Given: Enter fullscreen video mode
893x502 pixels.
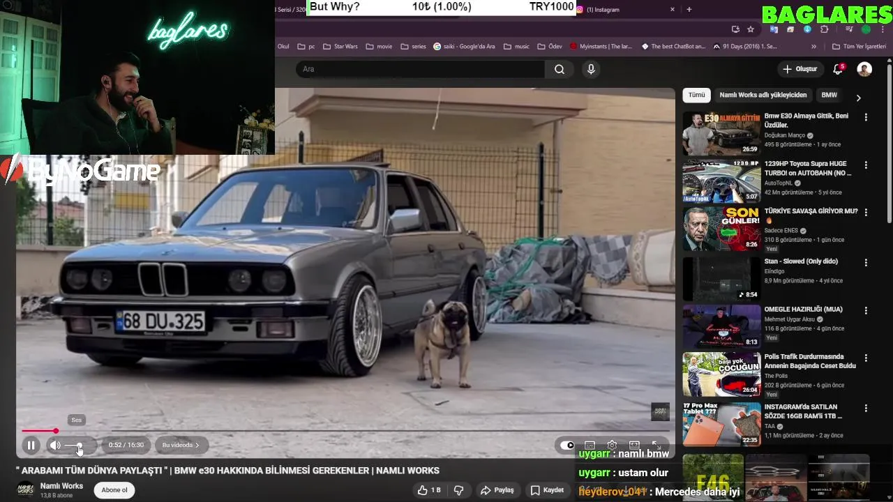Looking at the screenshot, I should (x=656, y=445).
